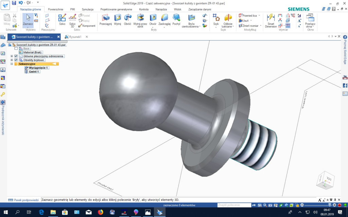This screenshot has height=217, width=348.
Task: Switch to the Symulacja tab
Action: pos(87,9)
